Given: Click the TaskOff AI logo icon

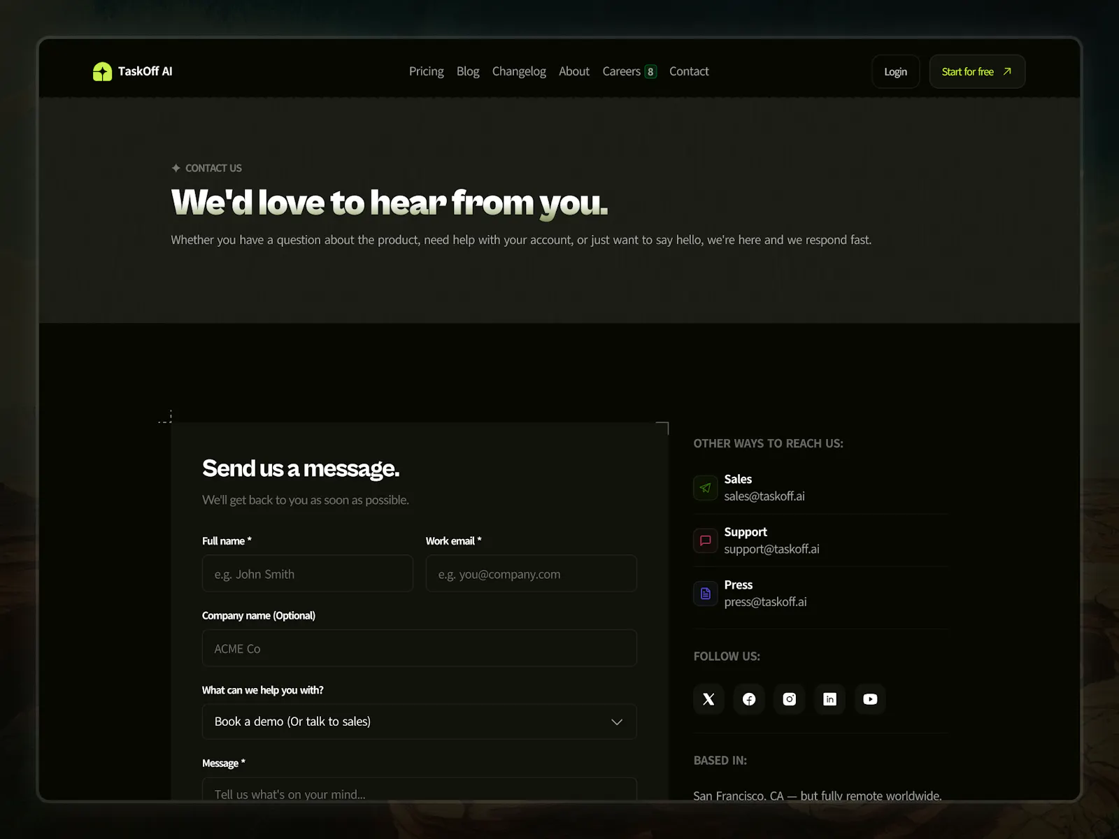Looking at the screenshot, I should tap(102, 71).
